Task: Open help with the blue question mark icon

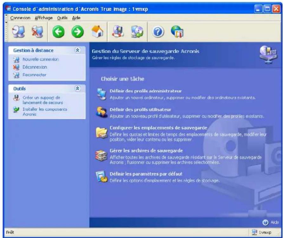Action: pyautogui.click(x=158, y=32)
